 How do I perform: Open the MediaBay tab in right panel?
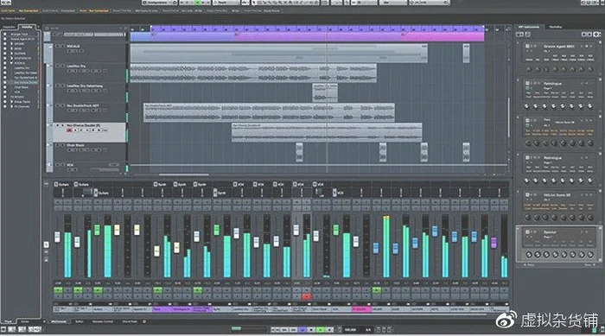[x=556, y=27]
